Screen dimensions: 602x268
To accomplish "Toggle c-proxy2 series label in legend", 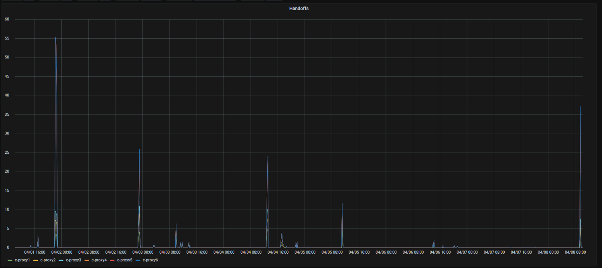I will coord(48,260).
